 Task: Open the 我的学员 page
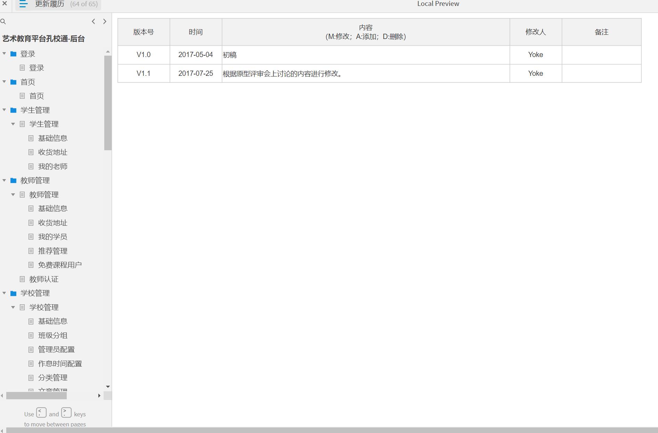53,237
